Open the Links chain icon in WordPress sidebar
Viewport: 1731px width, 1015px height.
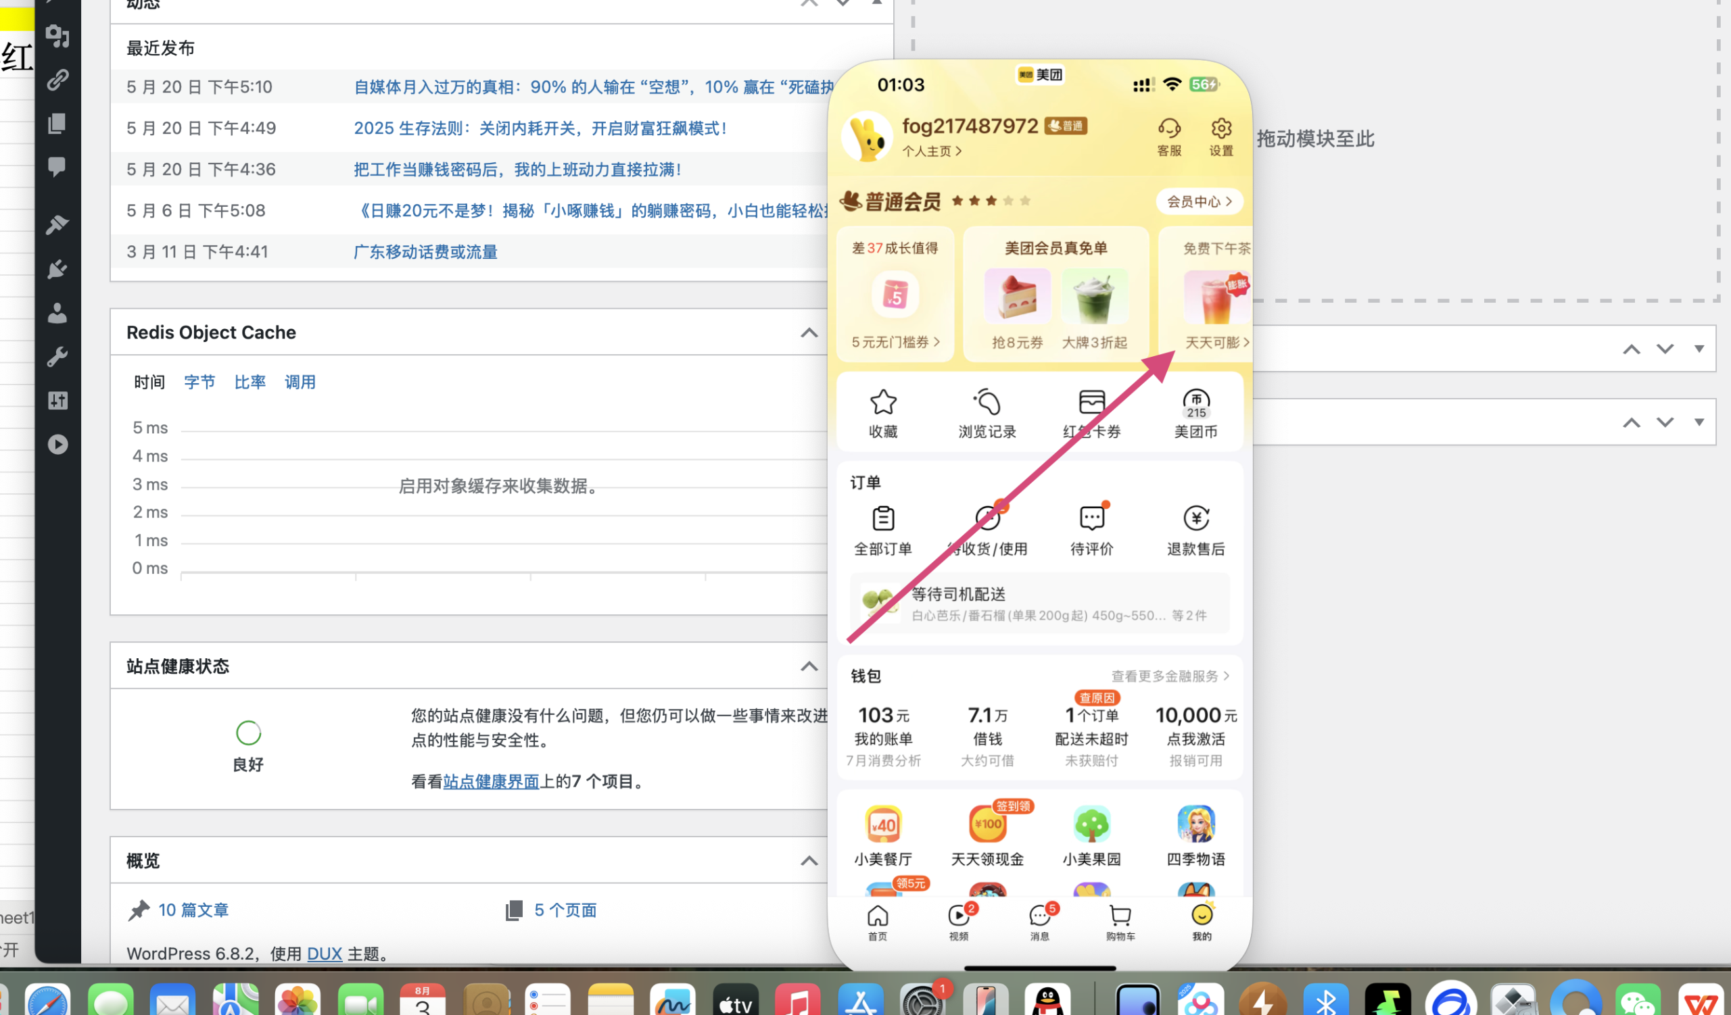(57, 80)
